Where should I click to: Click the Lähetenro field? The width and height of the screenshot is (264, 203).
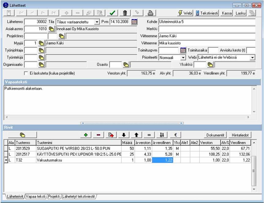pos(36,22)
